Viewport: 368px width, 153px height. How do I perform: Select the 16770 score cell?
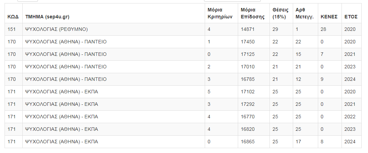248,117
